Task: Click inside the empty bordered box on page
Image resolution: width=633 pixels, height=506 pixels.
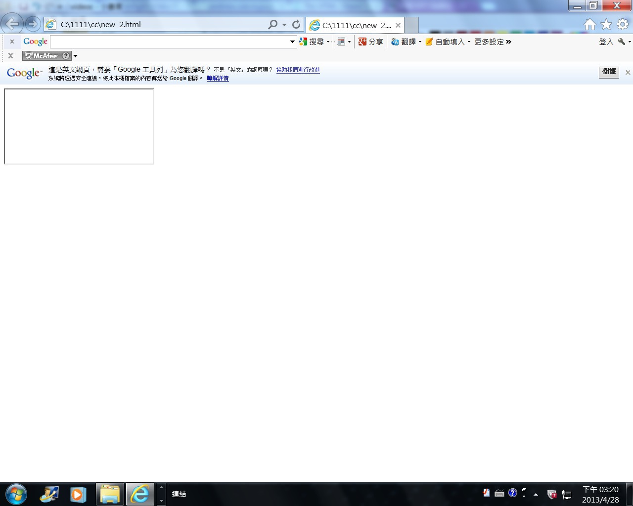Action: (79, 126)
